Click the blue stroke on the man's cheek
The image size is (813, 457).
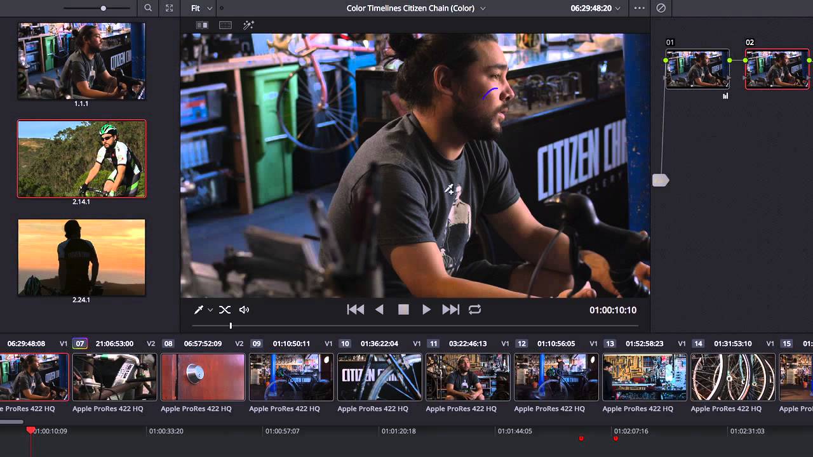click(489, 93)
